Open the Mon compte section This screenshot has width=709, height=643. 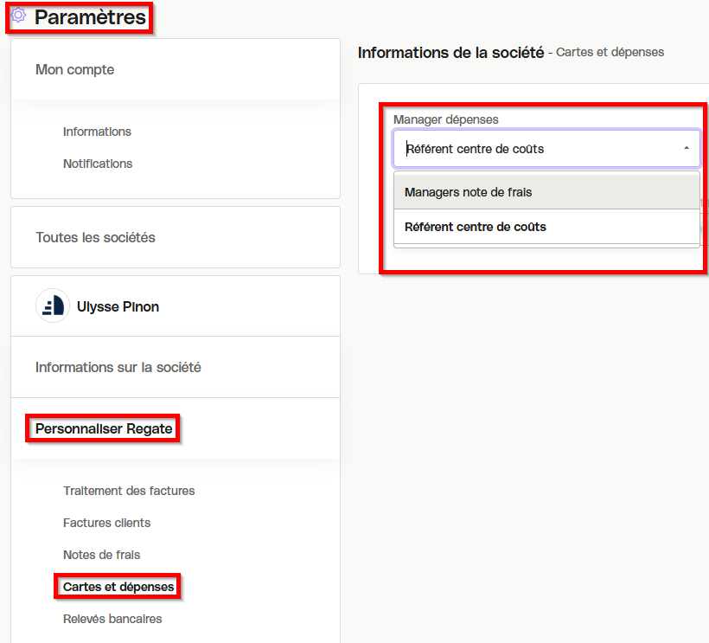[x=75, y=70]
